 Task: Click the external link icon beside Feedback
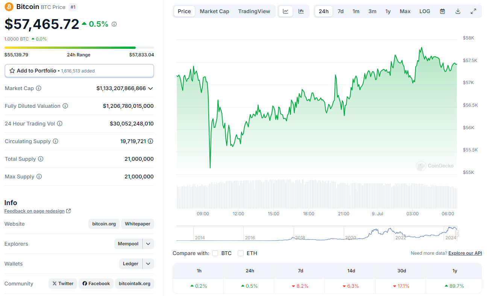pyautogui.click(x=68, y=211)
